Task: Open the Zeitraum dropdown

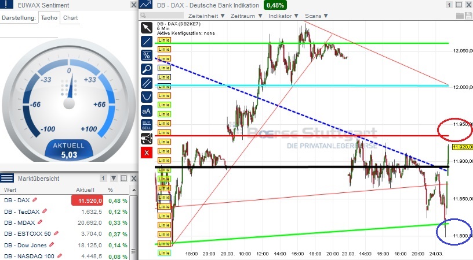Action: 246,16
